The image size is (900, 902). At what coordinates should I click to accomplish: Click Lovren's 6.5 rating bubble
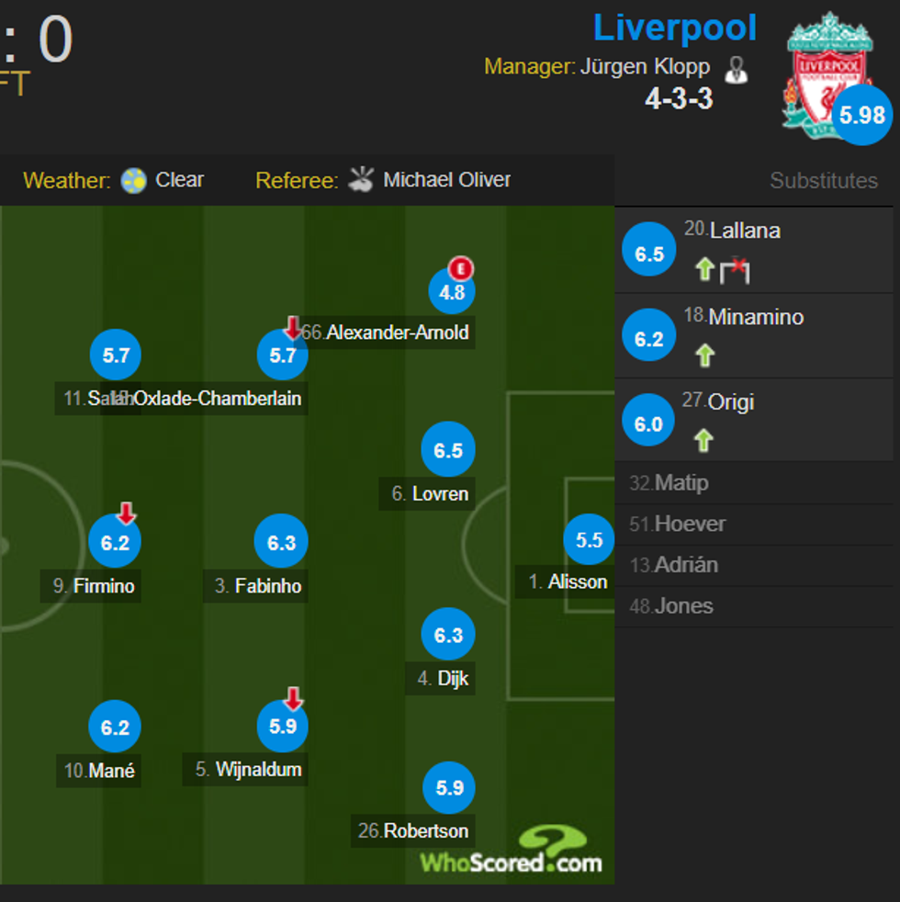tap(448, 450)
